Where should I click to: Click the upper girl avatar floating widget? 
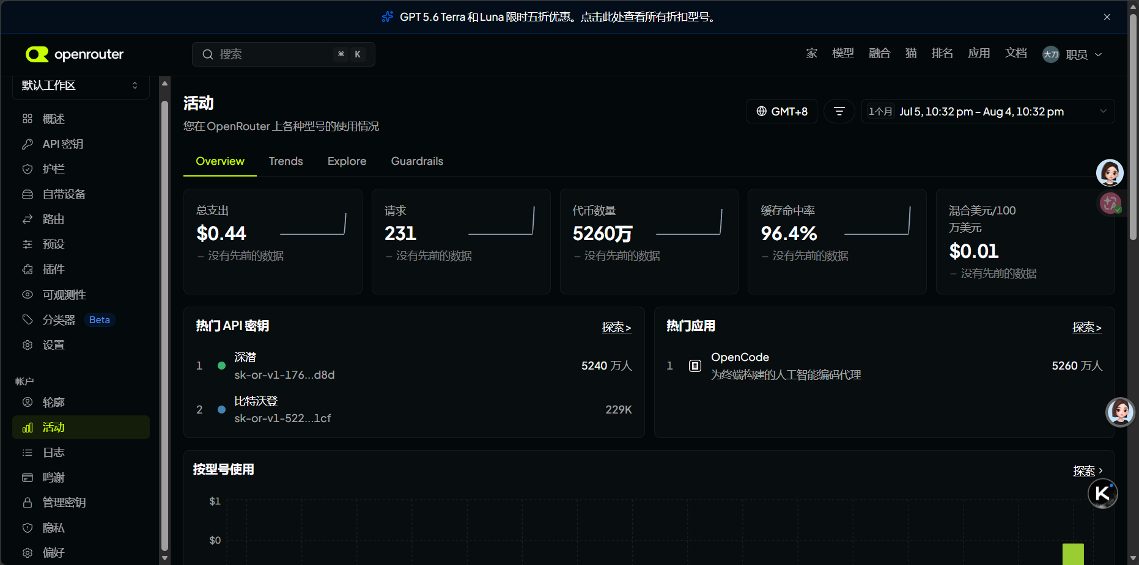[x=1110, y=173]
